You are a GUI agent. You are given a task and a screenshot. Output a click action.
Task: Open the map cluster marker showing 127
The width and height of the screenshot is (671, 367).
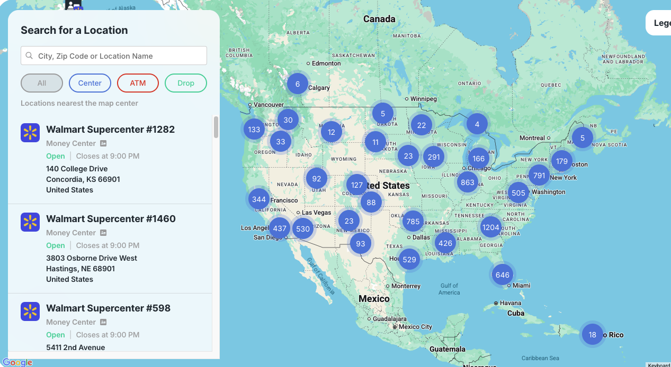click(x=357, y=185)
